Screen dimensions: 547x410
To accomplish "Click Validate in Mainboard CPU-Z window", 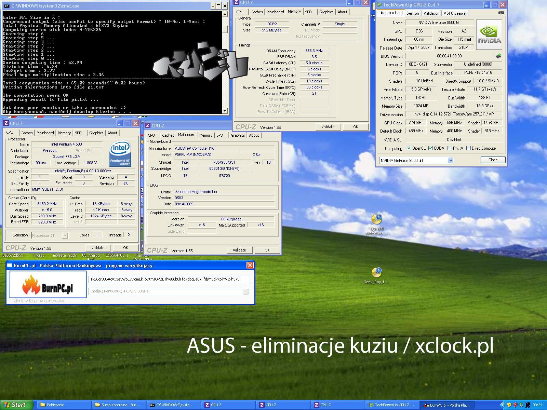I will click(239, 250).
